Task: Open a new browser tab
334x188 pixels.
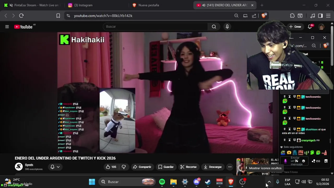Action: [x=262, y=5]
